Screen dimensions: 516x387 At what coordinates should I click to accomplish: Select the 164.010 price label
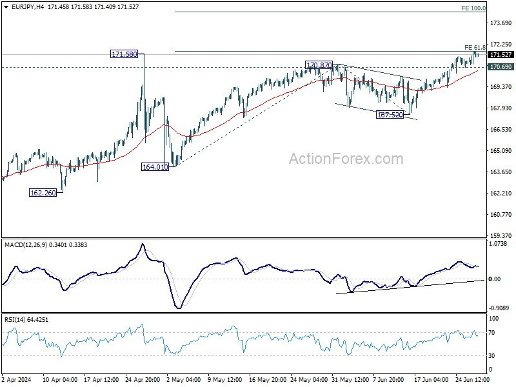tap(155, 167)
